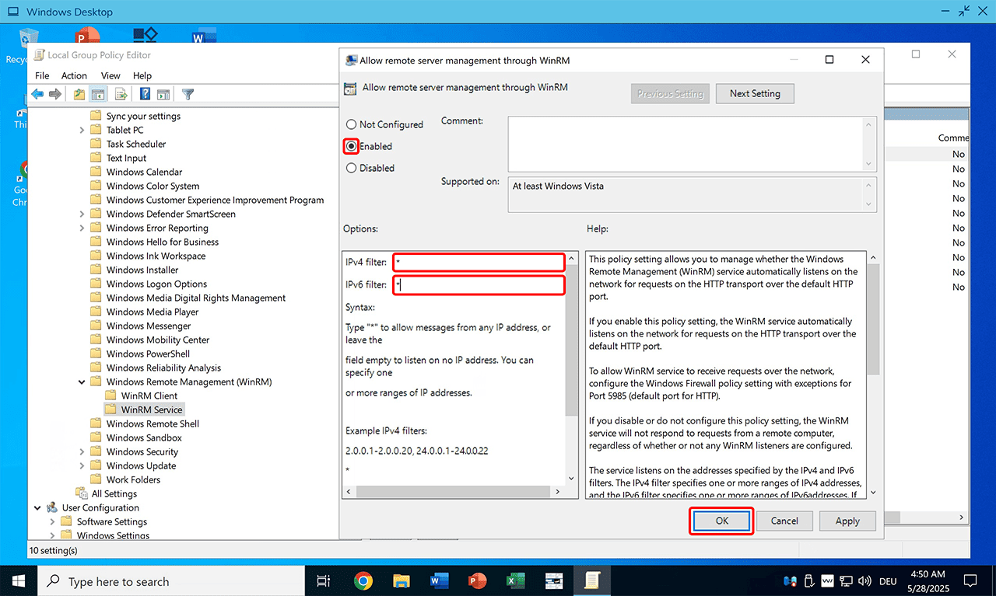Open the Action menu
The image size is (996, 596).
point(74,75)
